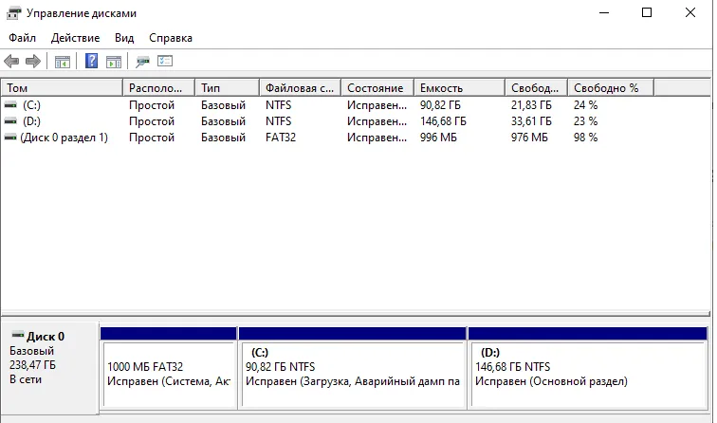Screen dimensions: 717x423
Task: Click the 21,83 ГБ free space cell
Action: coord(531,105)
